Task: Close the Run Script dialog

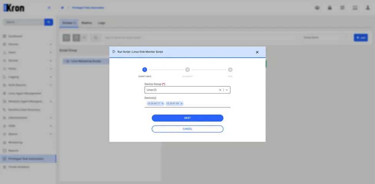Action: click(257, 52)
